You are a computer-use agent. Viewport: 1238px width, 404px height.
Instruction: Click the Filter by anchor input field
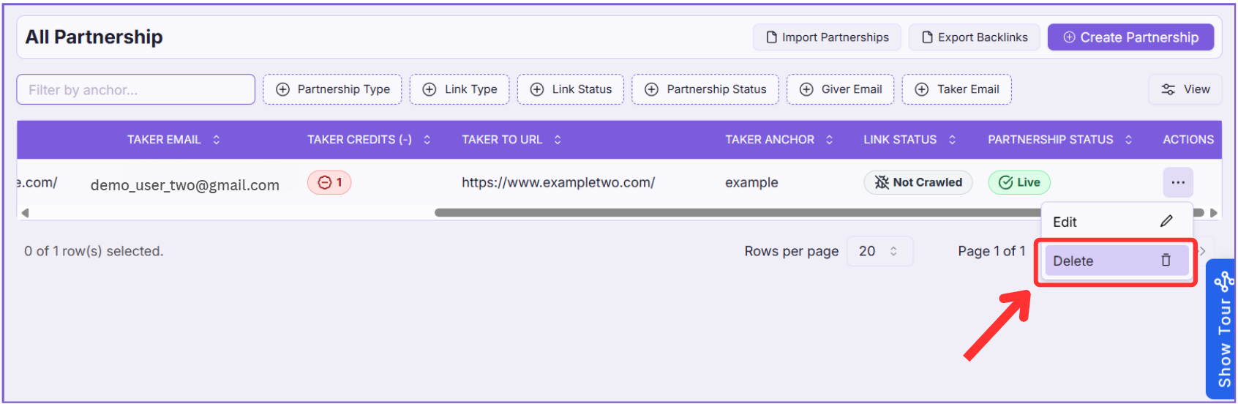(136, 89)
